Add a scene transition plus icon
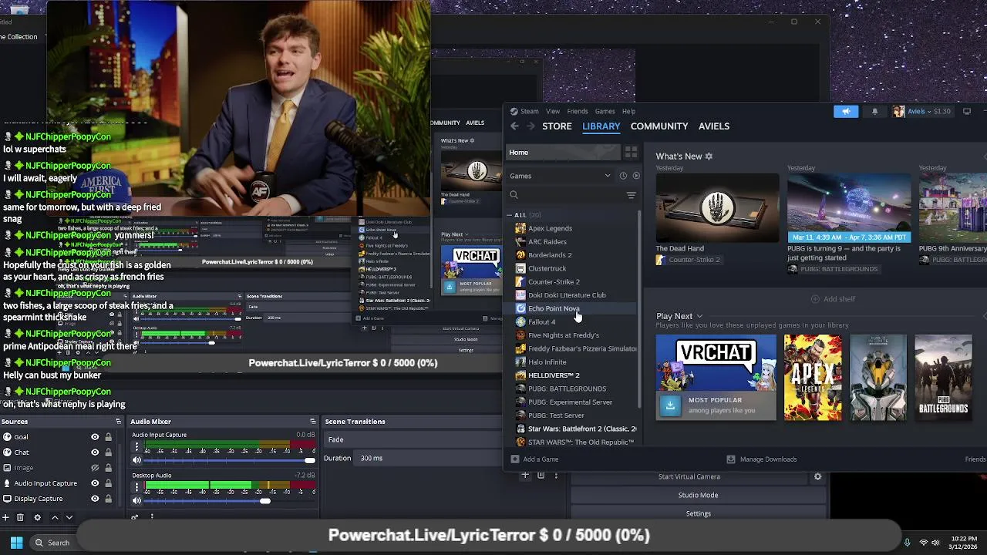987x555 pixels. [x=525, y=476]
